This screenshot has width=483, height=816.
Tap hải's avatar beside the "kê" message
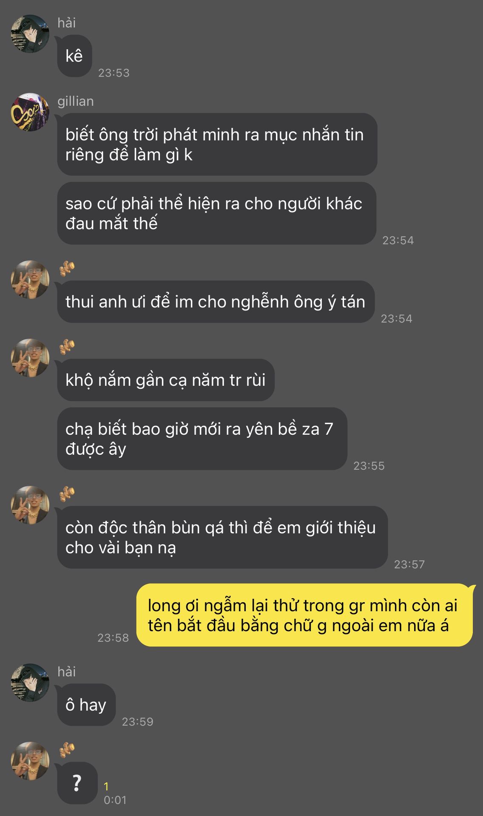pos(30,34)
